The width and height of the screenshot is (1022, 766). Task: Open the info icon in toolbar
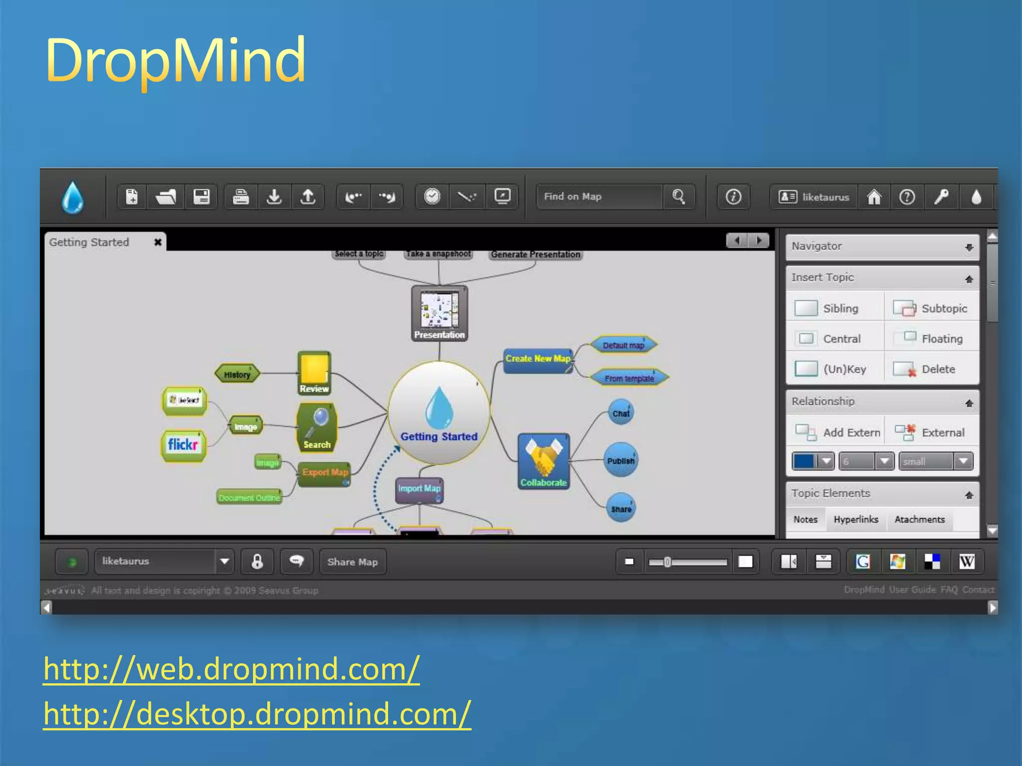click(x=733, y=197)
